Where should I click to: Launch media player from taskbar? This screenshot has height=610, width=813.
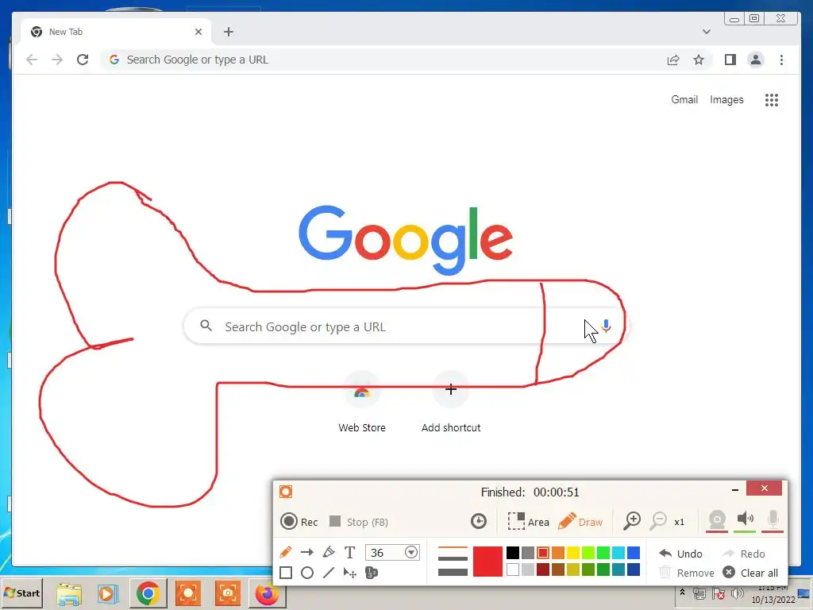[108, 593]
